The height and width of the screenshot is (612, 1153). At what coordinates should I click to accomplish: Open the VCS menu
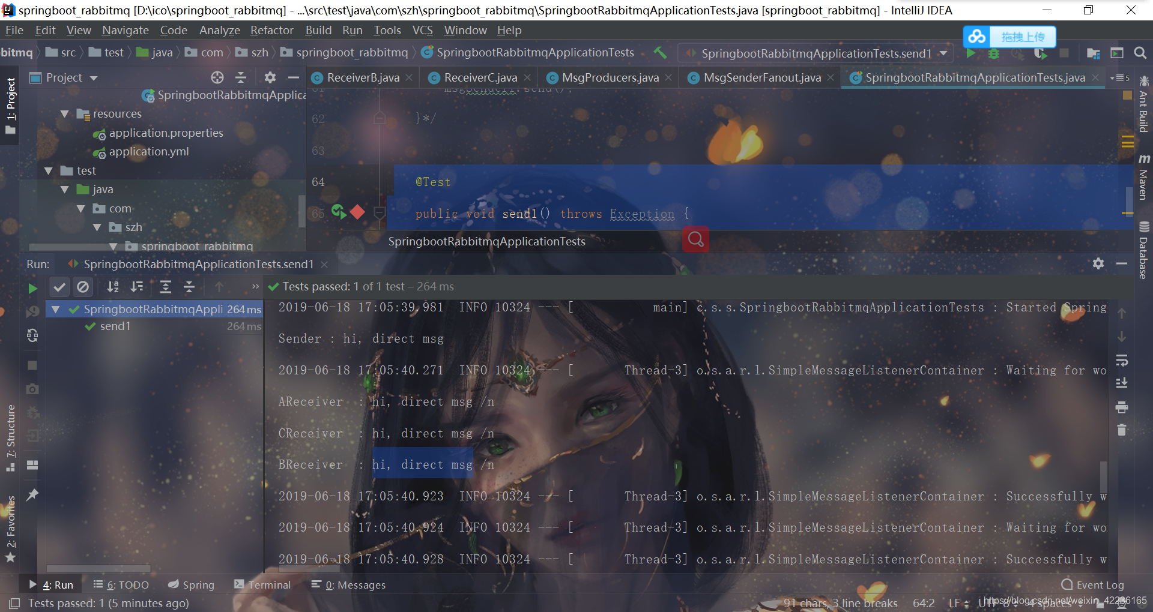point(423,30)
